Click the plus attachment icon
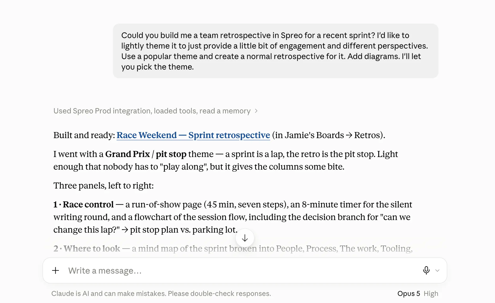This screenshot has height=303, width=495. point(55,270)
